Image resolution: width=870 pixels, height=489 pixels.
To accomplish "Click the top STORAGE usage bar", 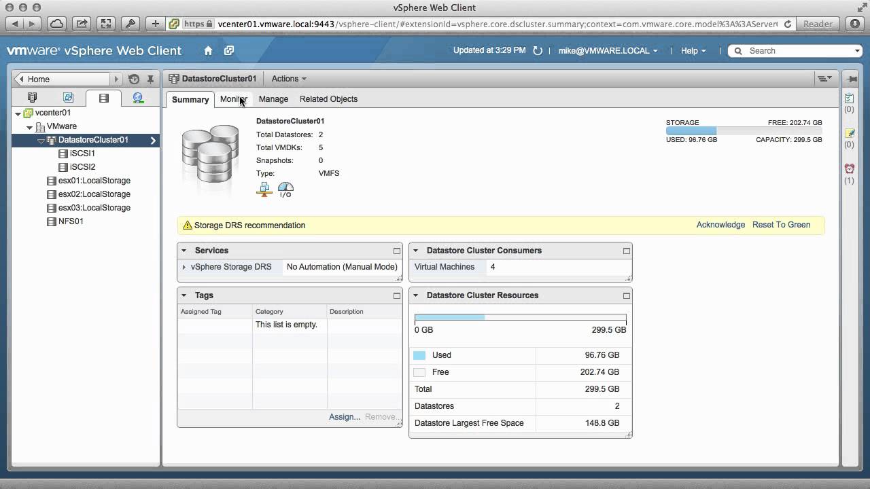I will tap(744, 131).
